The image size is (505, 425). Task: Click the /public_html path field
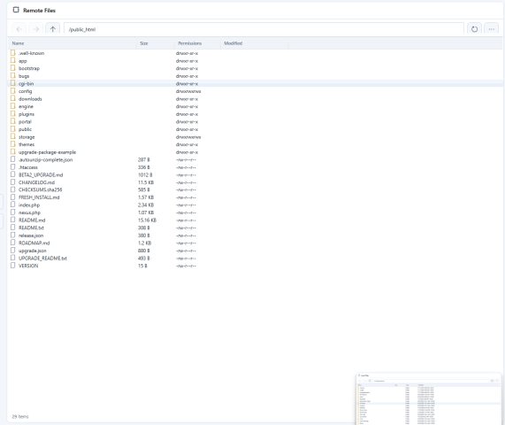[x=264, y=29]
